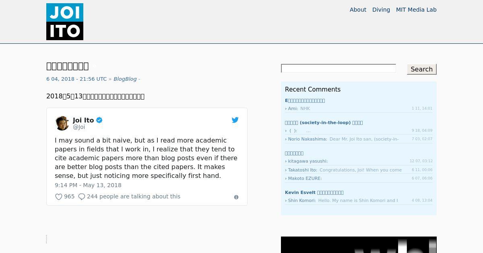Open the MIT Media Lab link

point(416,10)
